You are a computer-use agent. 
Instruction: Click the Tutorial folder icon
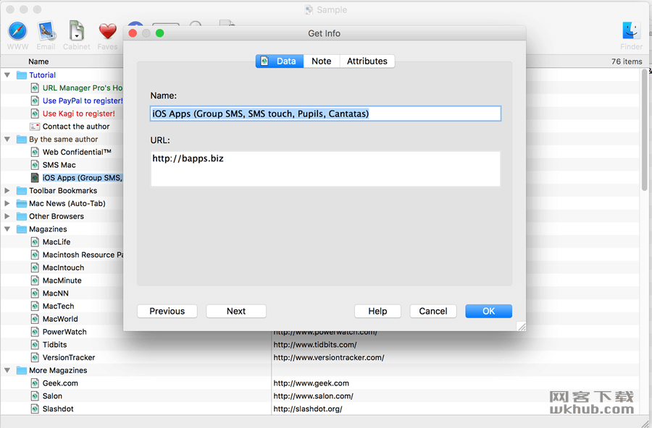coord(22,75)
